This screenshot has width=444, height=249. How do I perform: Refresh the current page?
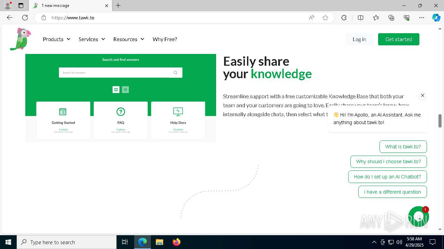[x=25, y=18]
